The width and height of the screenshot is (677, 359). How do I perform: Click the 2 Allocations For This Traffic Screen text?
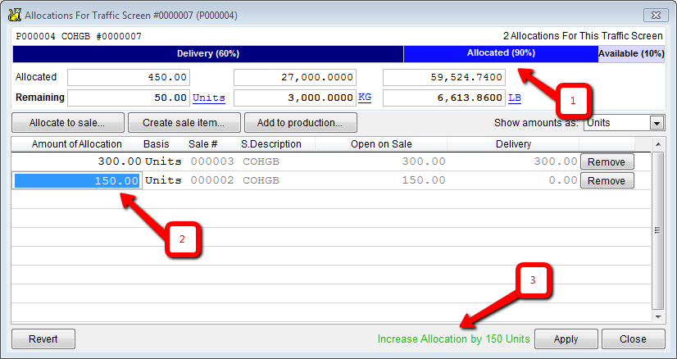click(583, 36)
